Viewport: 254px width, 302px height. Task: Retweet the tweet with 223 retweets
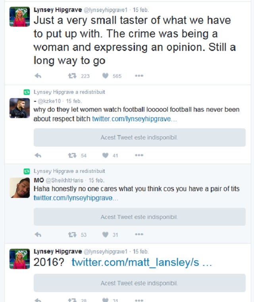pos(72,76)
